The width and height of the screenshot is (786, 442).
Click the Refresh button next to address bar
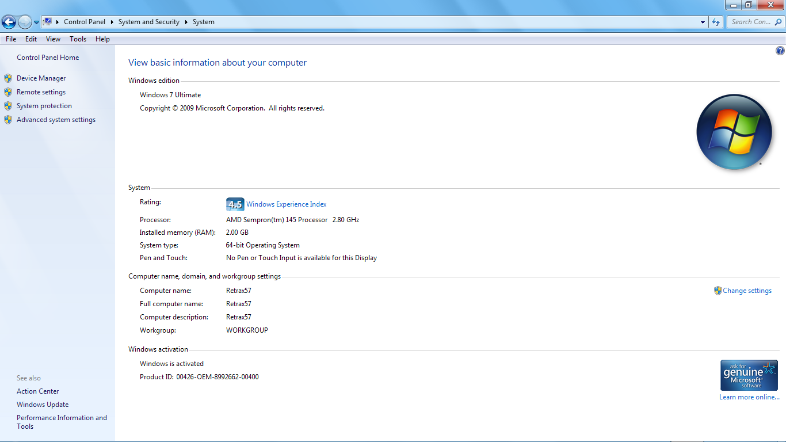[x=716, y=22]
